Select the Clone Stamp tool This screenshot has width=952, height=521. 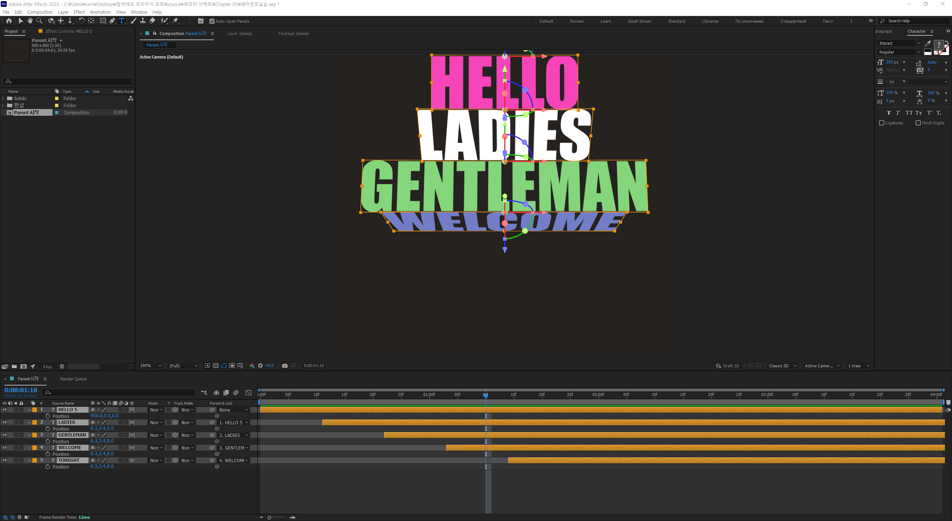[143, 21]
